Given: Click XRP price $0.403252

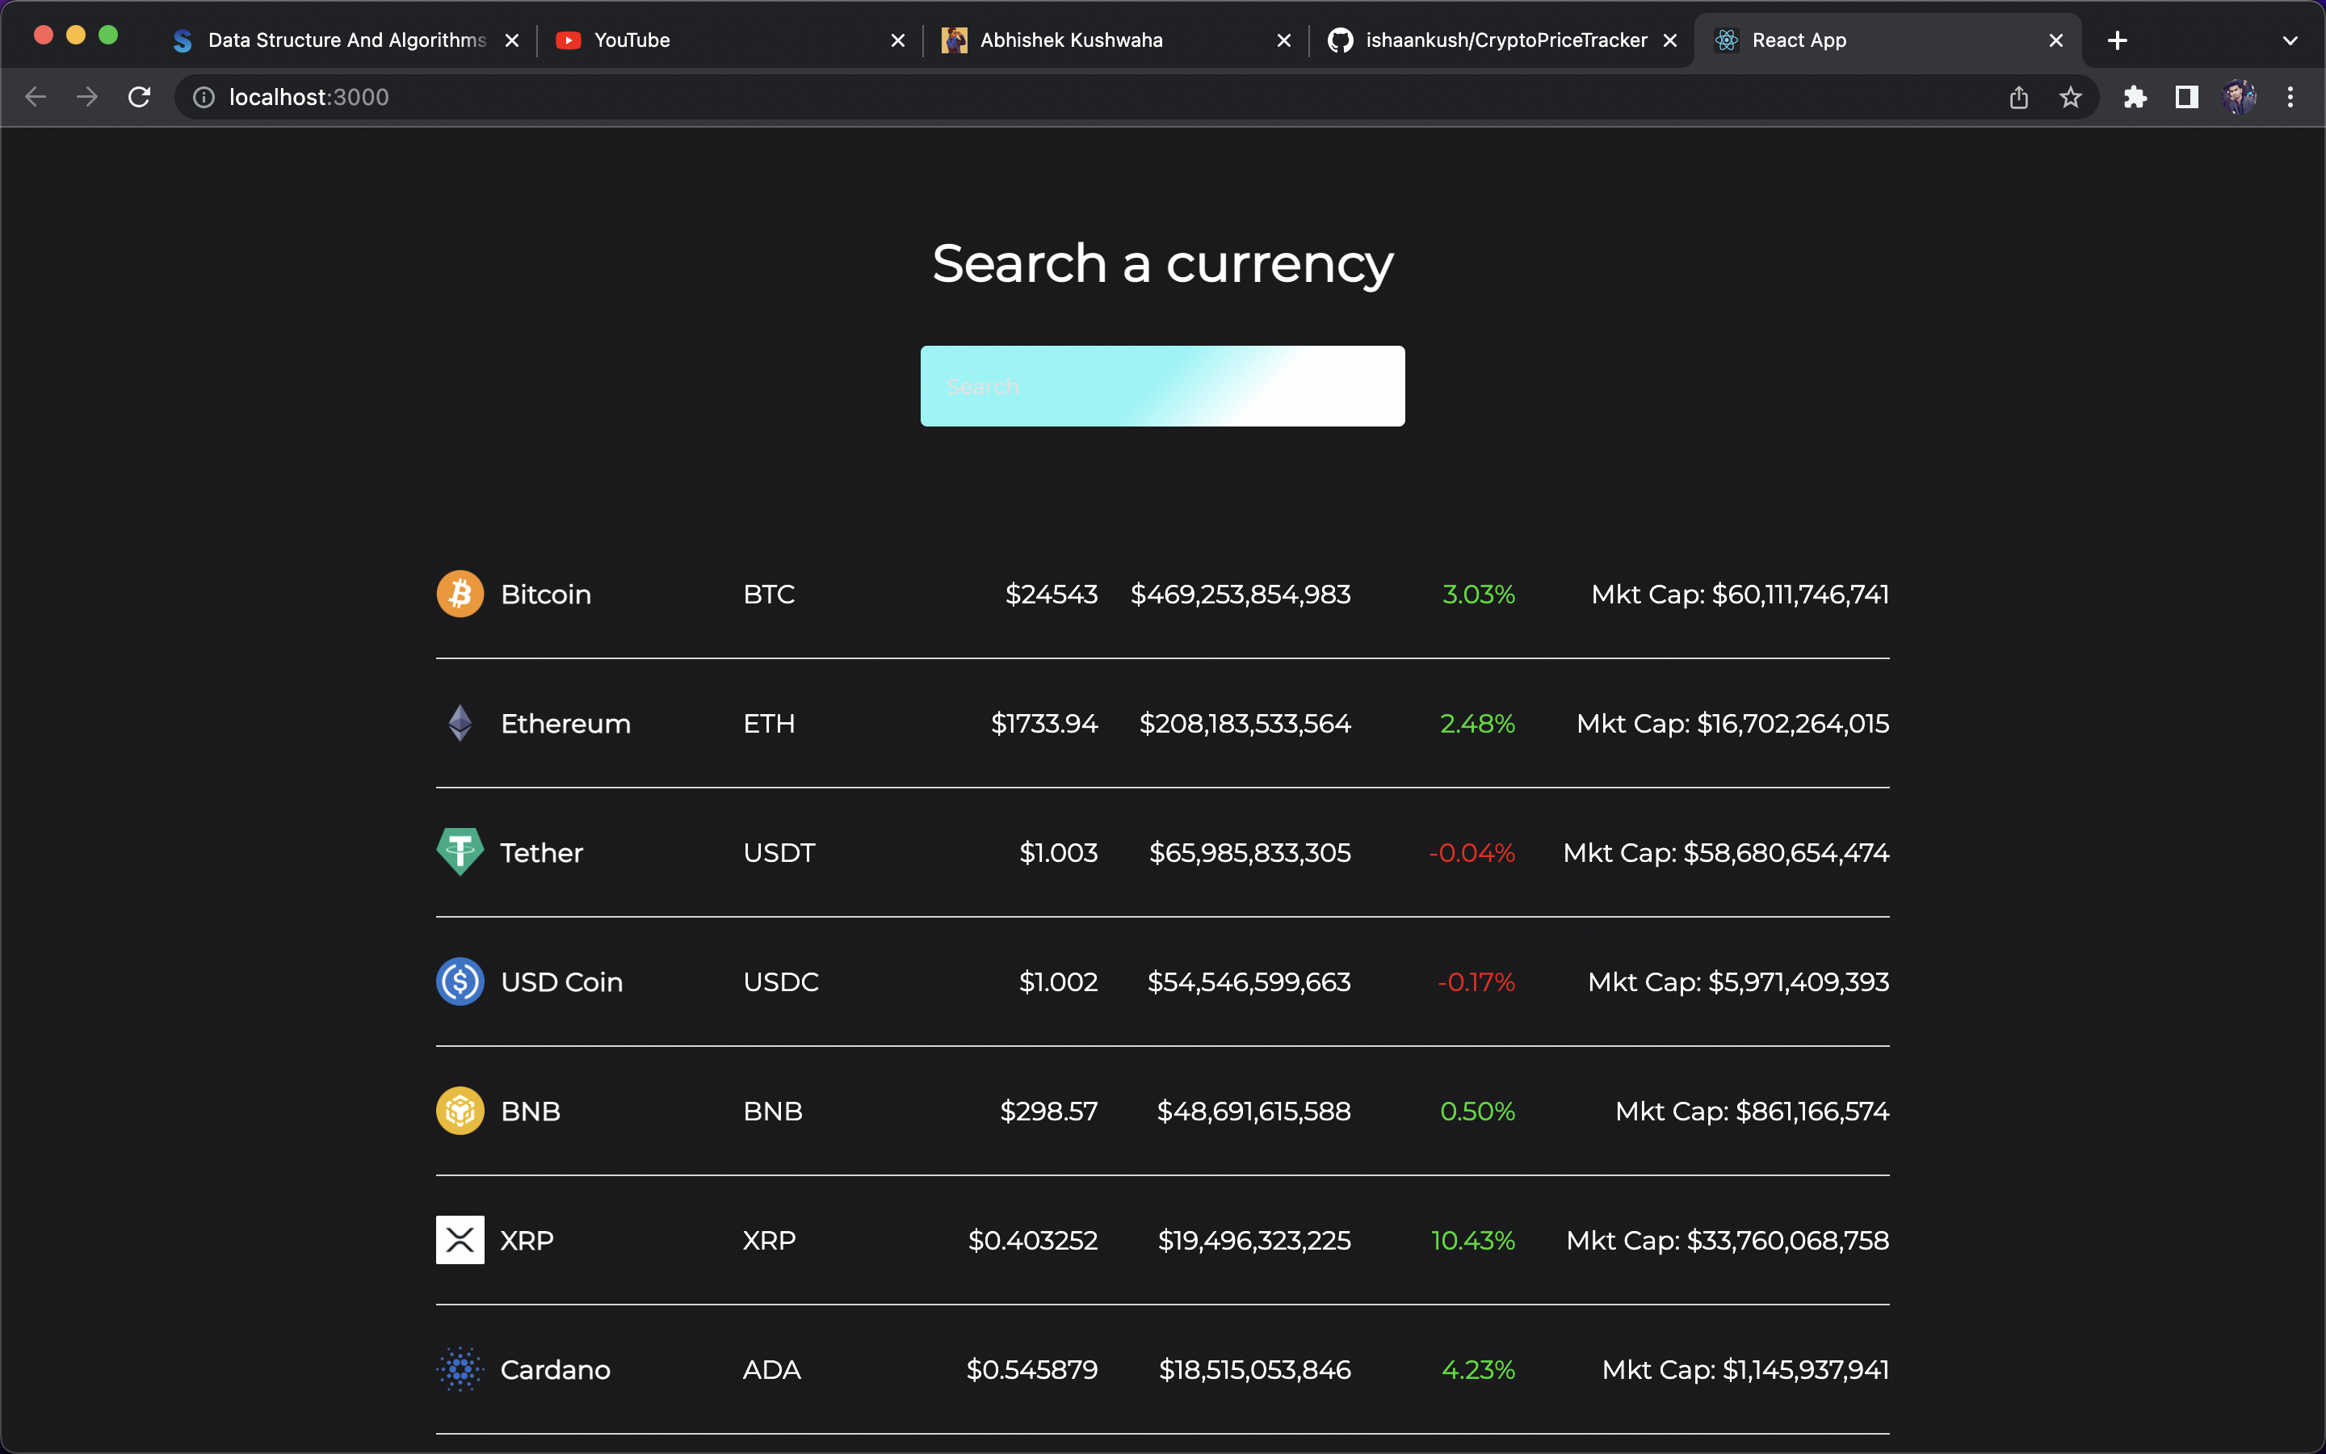Looking at the screenshot, I should [x=1032, y=1241].
